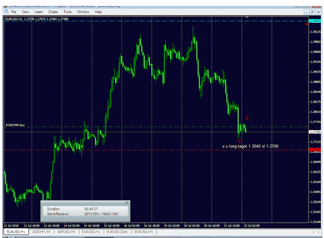This screenshot has width=324, height=238.
Task: Click the 1.27215 price axis label
Action: pos(315,142)
